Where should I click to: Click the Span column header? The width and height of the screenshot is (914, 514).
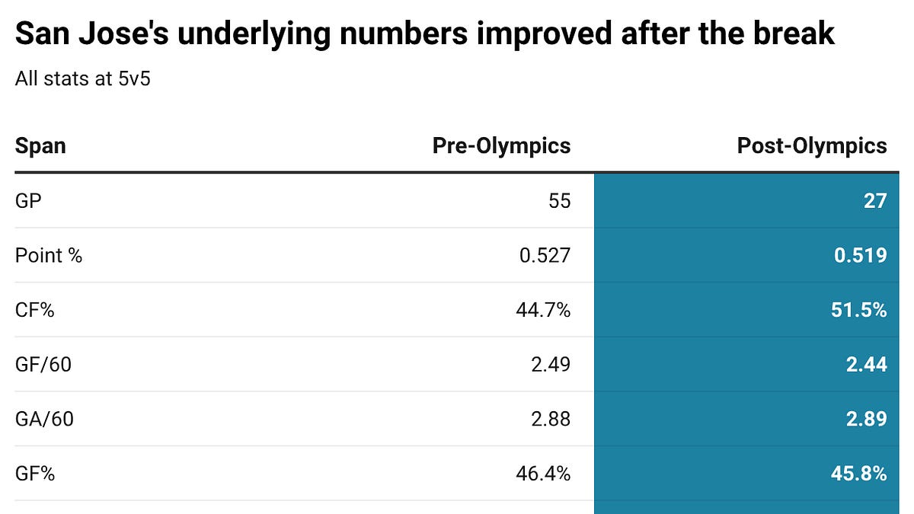coord(40,145)
